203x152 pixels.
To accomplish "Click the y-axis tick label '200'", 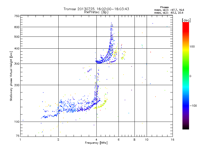I will (x=17, y=85).
